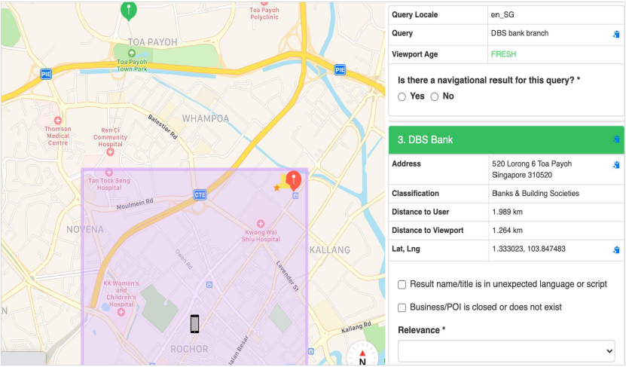
Task: Click the red result pin on the map
Action: coord(294,181)
